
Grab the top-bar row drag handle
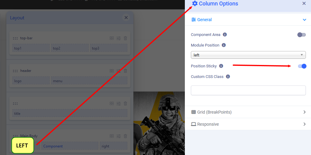point(15,38)
